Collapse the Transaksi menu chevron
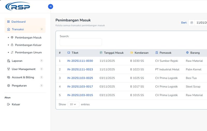The height and width of the screenshot is (131, 207). point(42,29)
